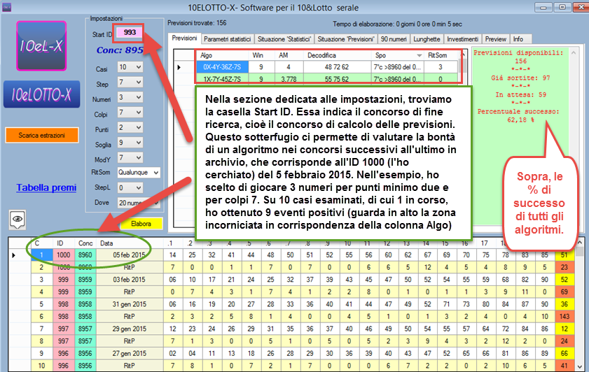Switch to Parametri statistici tab
This screenshot has width=589, height=372.
[227, 39]
